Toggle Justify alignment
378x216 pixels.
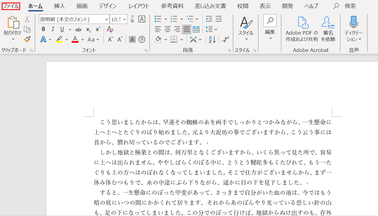[187, 29]
